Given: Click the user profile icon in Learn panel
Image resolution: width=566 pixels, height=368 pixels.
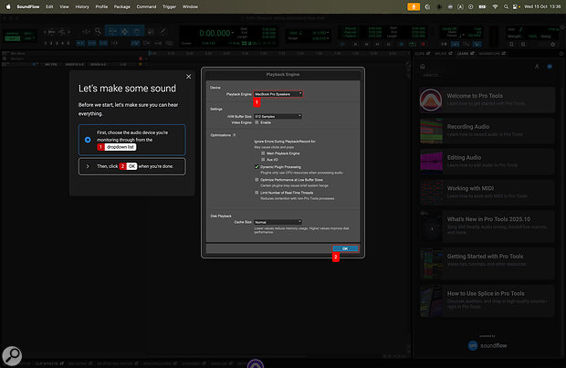Looking at the screenshot, I should point(537,67).
